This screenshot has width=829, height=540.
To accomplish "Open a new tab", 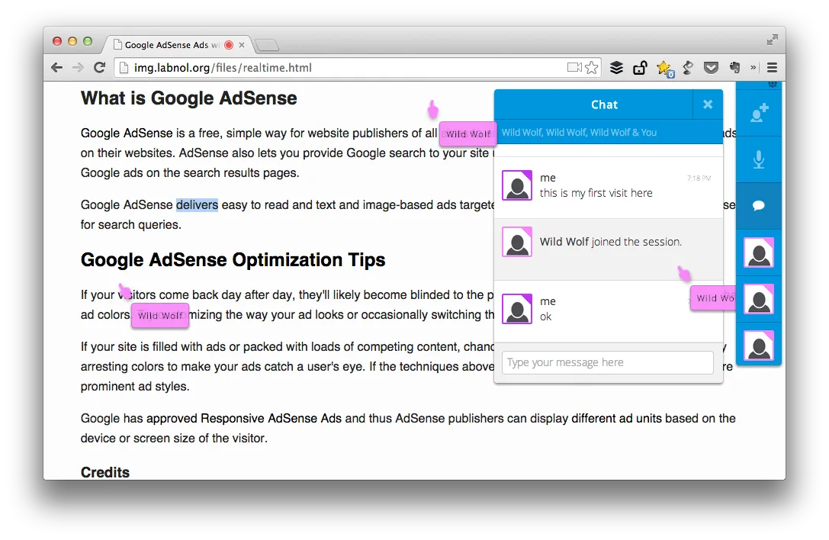I will pyautogui.click(x=266, y=45).
